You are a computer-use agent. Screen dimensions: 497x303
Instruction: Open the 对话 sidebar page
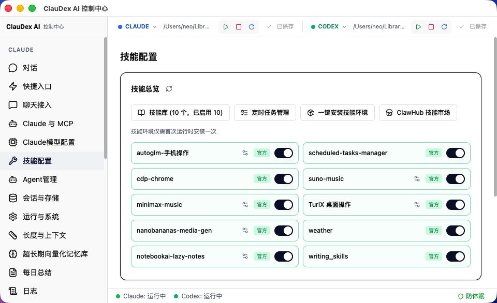click(x=52, y=68)
